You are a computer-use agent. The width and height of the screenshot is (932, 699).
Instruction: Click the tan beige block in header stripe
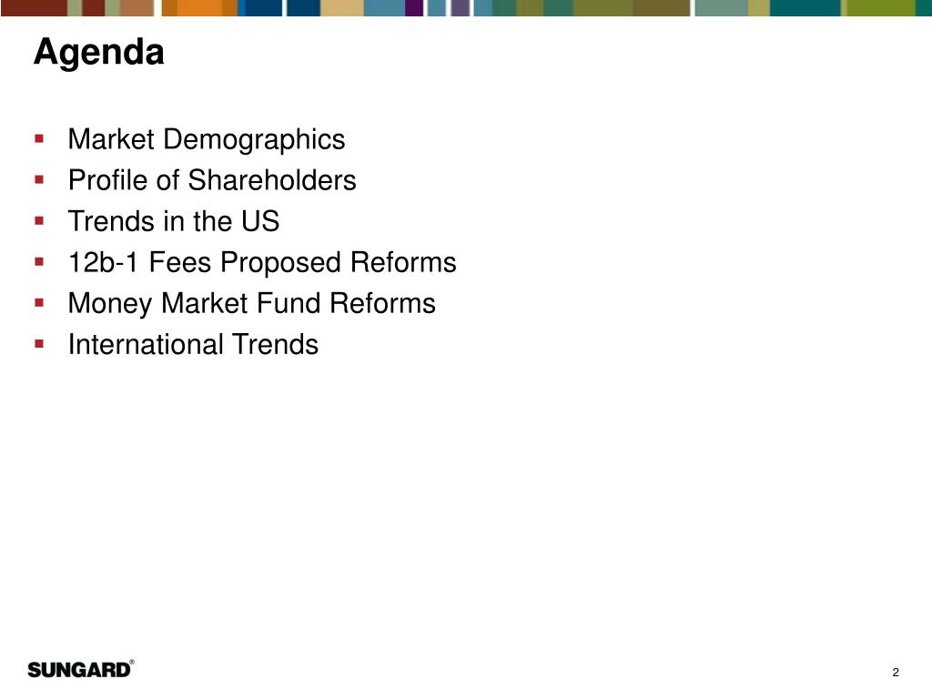tap(342, 7)
